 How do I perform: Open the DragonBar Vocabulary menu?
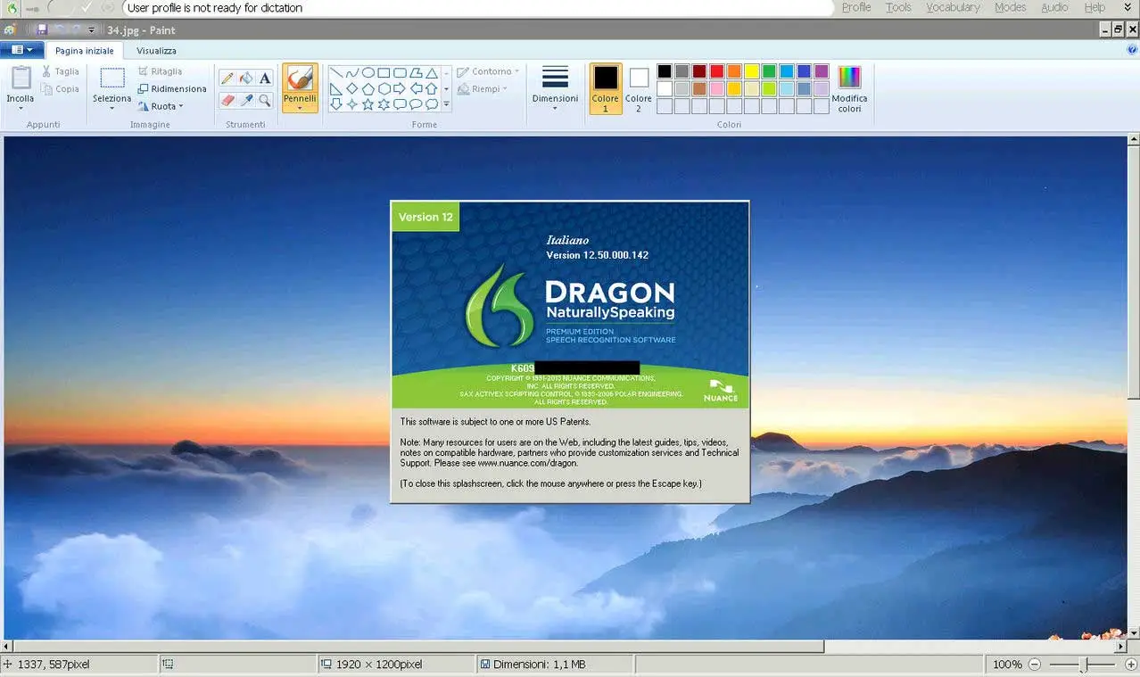953,7
